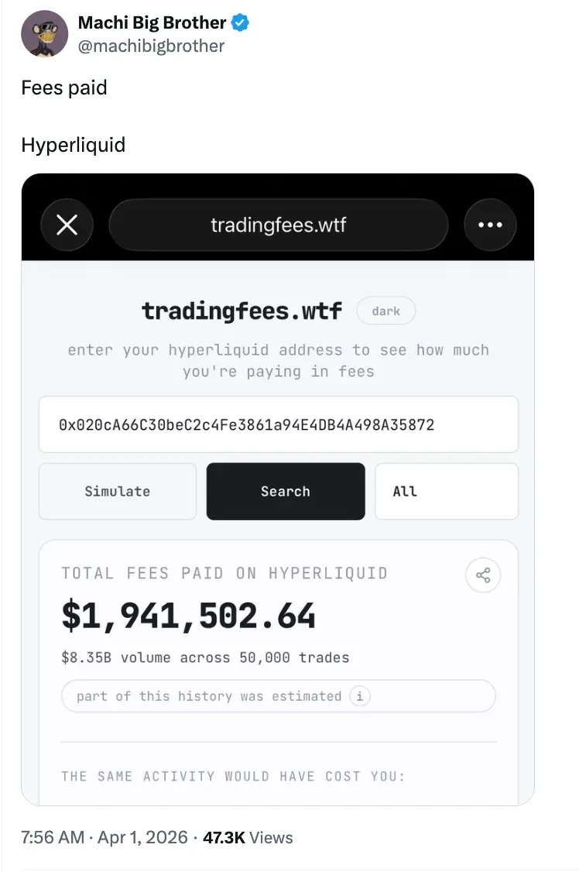This screenshot has height=872, width=579.
Task: Toggle the dark mode pill
Action: (385, 311)
